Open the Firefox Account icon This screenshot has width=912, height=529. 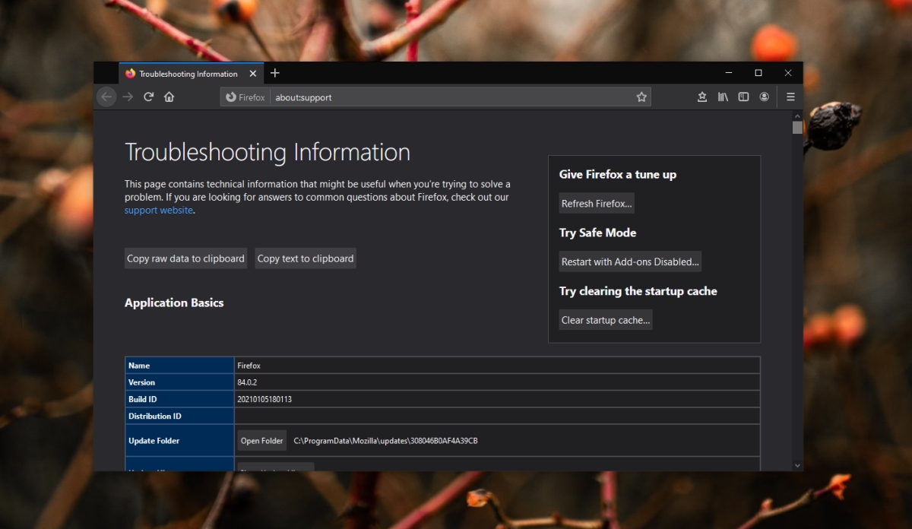tap(765, 97)
